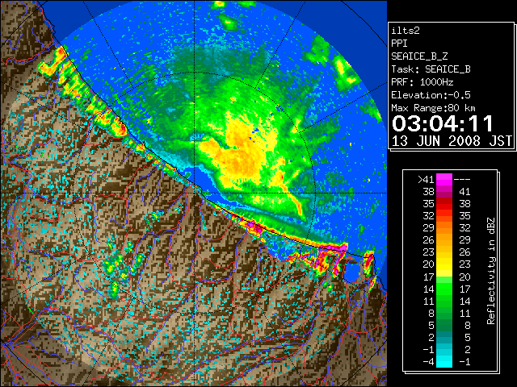Click the '13 JUN 2008 JST' date
Screen dimensions: 517x387
(452, 141)
